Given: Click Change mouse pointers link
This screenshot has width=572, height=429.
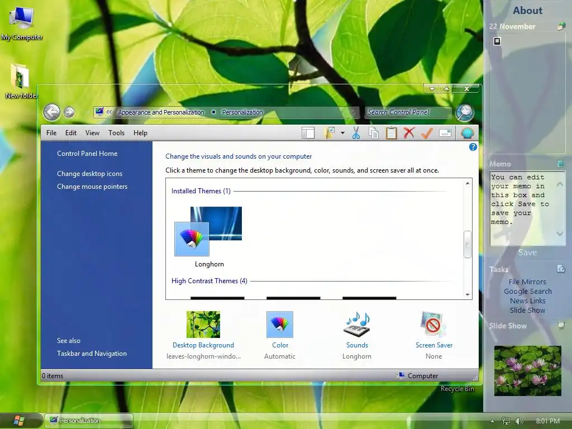Looking at the screenshot, I should coord(92,187).
